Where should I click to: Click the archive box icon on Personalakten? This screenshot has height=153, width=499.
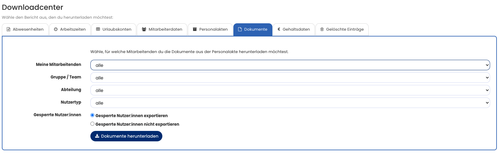(195, 29)
